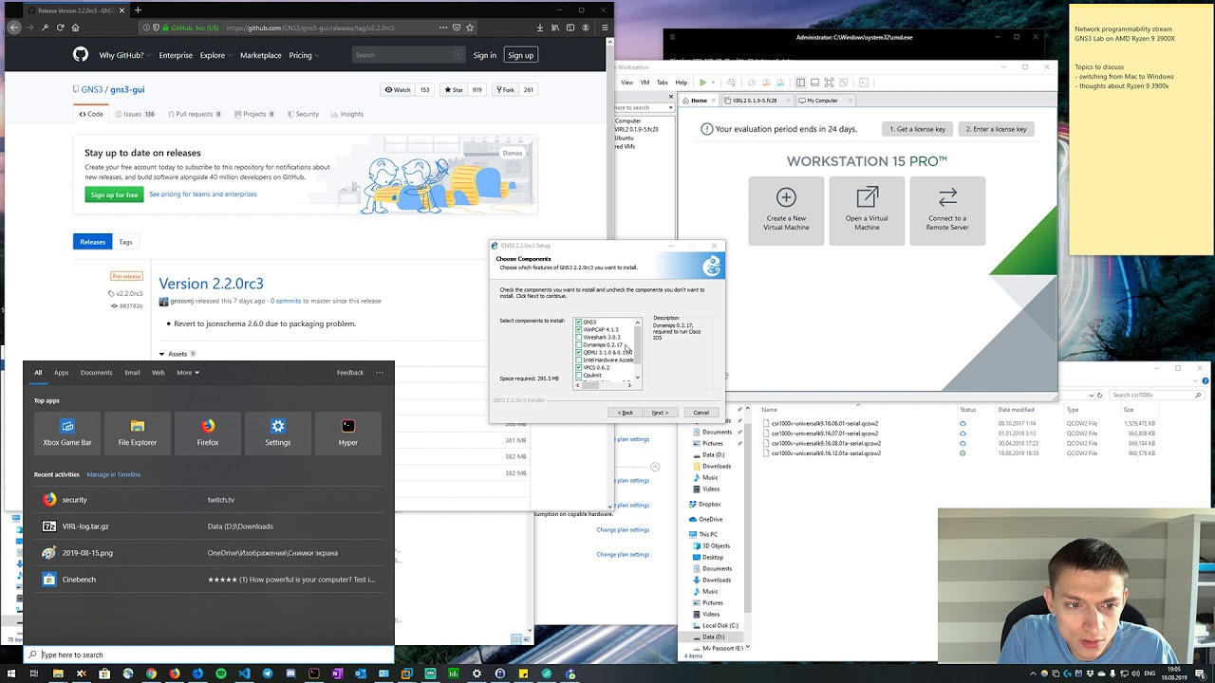Click Sign up for free button
This screenshot has width=1215, height=683.
(114, 194)
